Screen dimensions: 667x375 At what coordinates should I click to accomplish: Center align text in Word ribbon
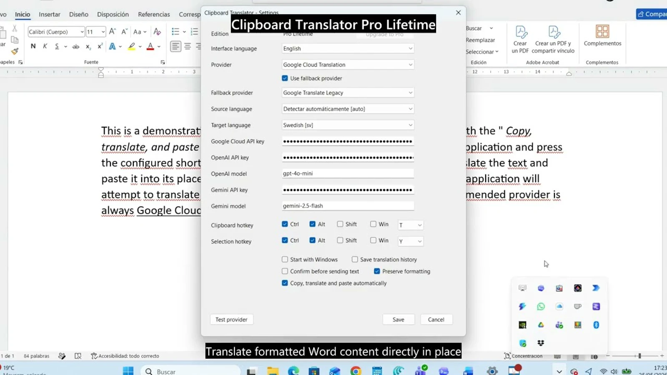click(x=188, y=46)
